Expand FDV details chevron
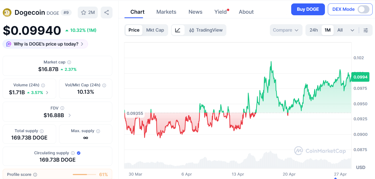Screen dimensions: 375x179 pyautogui.click(x=70, y=115)
